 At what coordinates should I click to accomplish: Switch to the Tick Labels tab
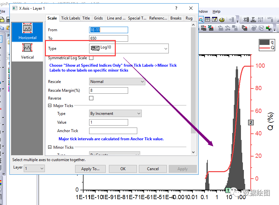[71, 18]
